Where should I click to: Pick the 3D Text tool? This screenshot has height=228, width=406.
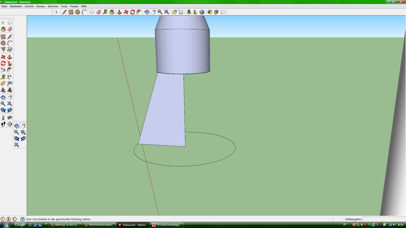pos(10,89)
